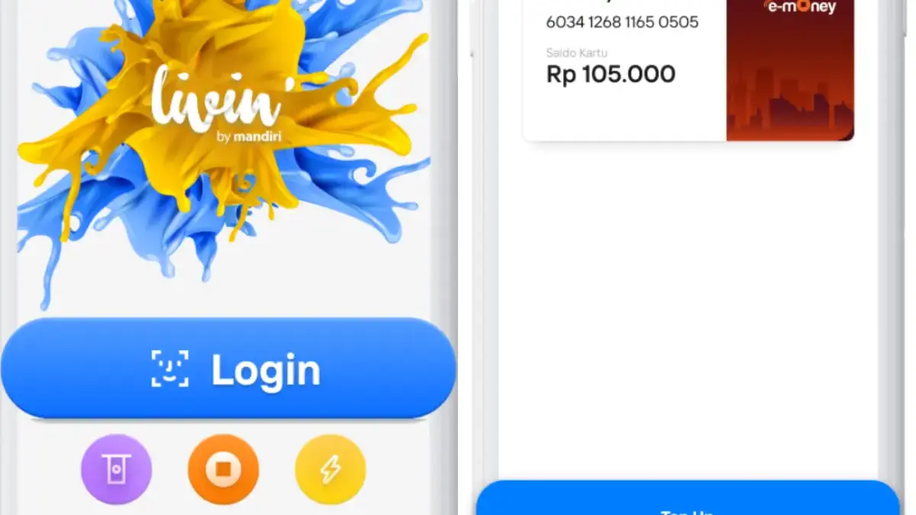Tap the blue Top Up button
Screen dimensions: 916x515
coord(687,498)
